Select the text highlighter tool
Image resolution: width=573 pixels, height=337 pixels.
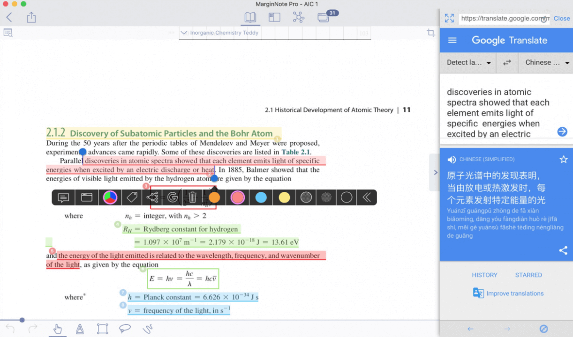[x=80, y=329]
